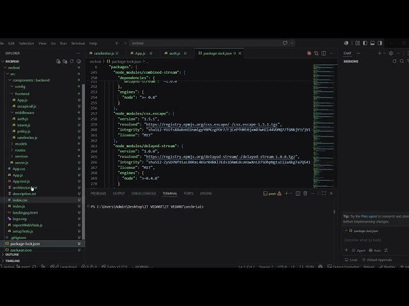Collapse the SECBRIAI root section

12,61
